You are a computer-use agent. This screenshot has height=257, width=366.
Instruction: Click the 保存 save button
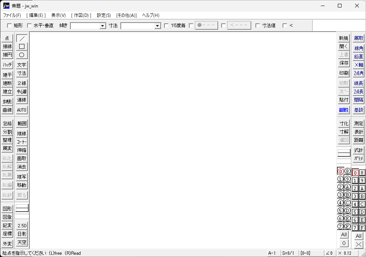344,63
